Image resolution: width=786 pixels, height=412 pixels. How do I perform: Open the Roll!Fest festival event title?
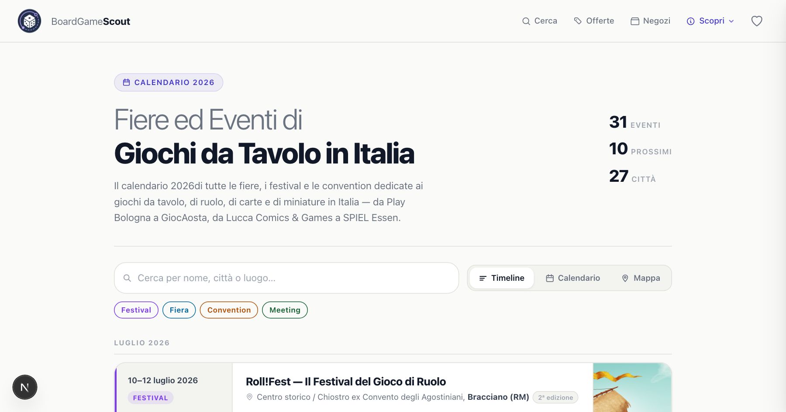[346, 381]
